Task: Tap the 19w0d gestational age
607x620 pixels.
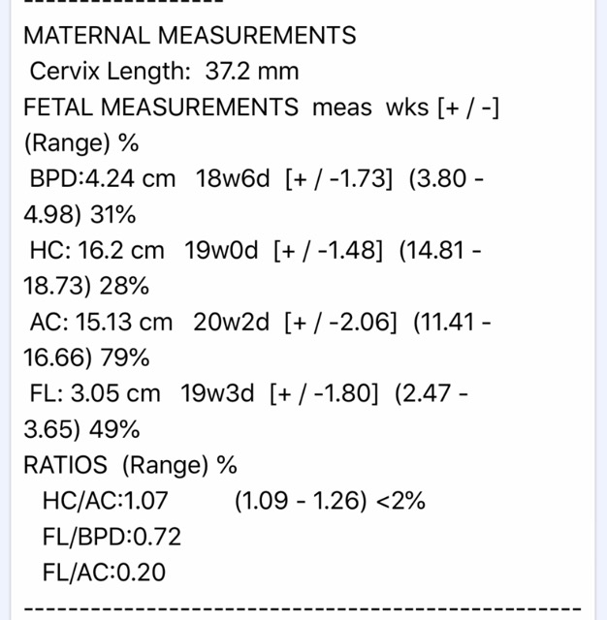Action: pos(221,250)
